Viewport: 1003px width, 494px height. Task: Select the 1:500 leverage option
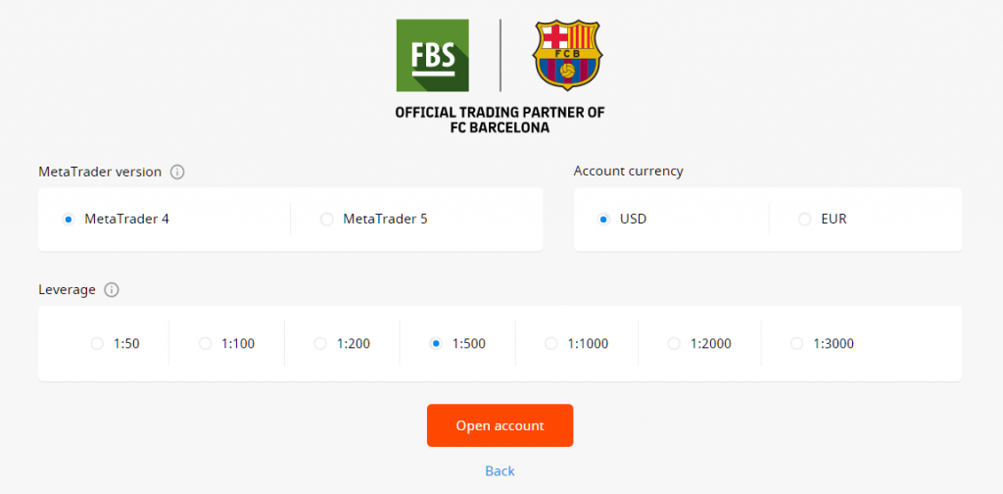pos(436,344)
